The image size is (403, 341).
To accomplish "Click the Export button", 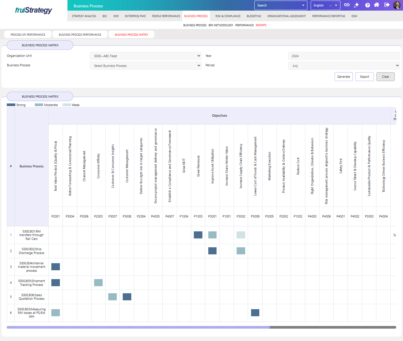I will coord(364,77).
